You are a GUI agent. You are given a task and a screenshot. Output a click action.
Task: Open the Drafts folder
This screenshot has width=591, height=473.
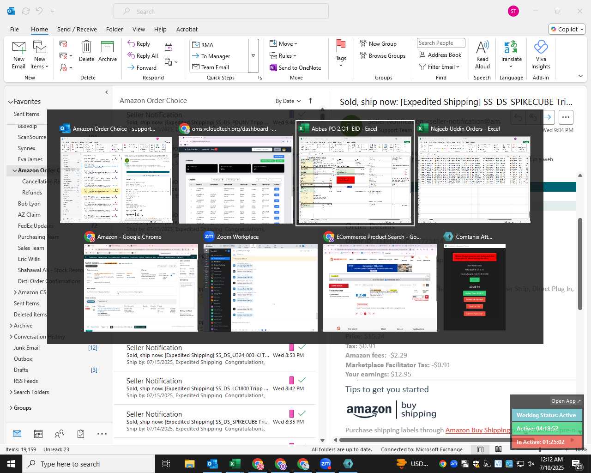point(21,370)
